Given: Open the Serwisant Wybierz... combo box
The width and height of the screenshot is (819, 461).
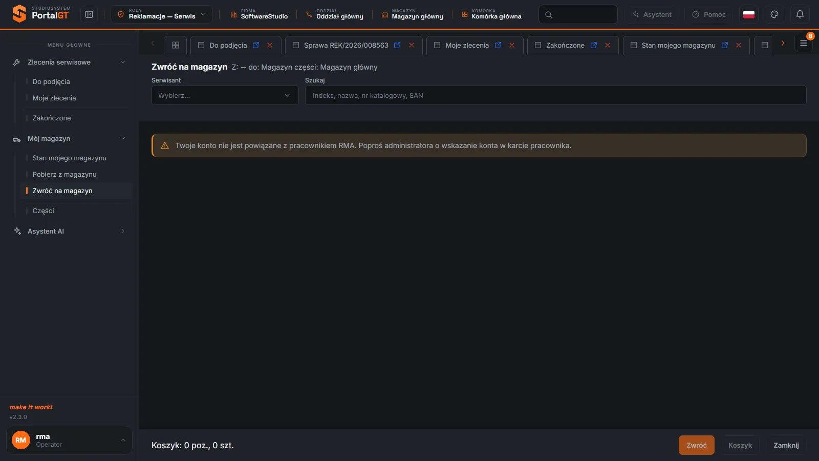Looking at the screenshot, I should point(225,95).
